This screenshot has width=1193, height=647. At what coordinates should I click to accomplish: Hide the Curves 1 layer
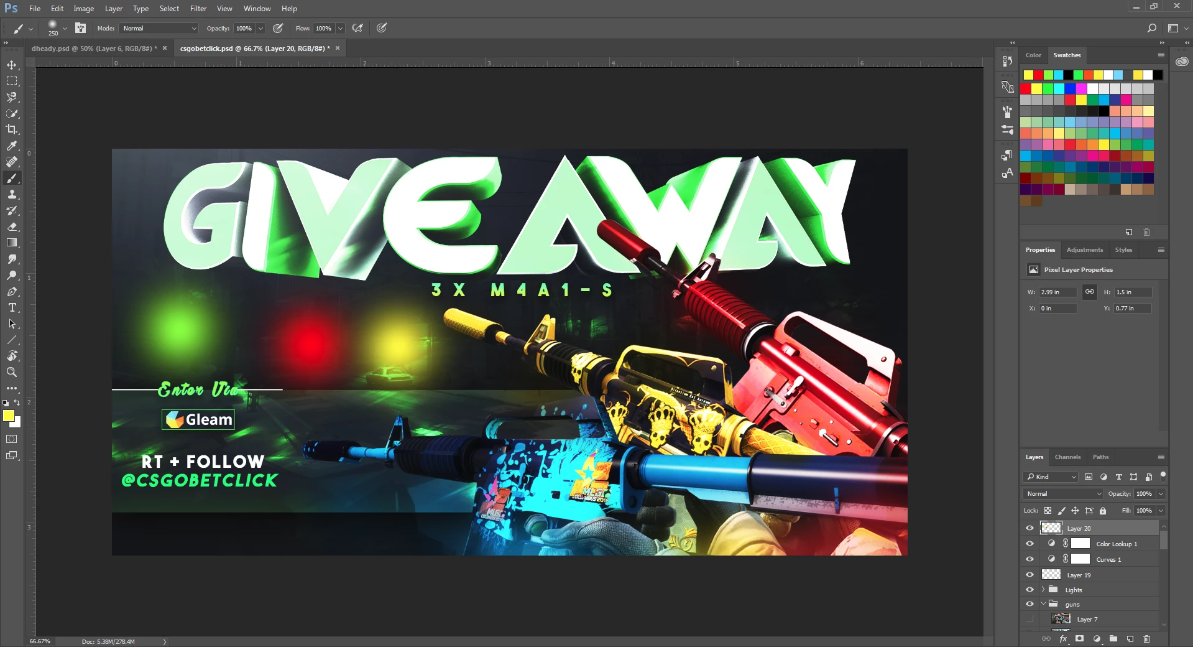click(1029, 559)
